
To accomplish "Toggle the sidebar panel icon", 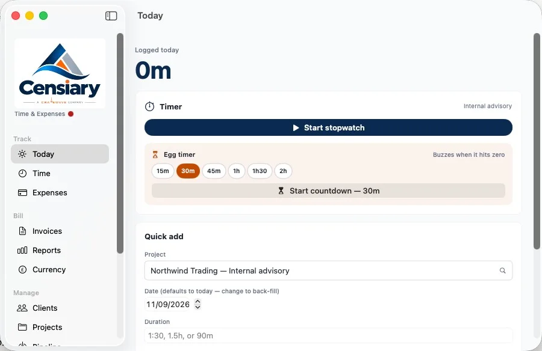I will (x=111, y=16).
